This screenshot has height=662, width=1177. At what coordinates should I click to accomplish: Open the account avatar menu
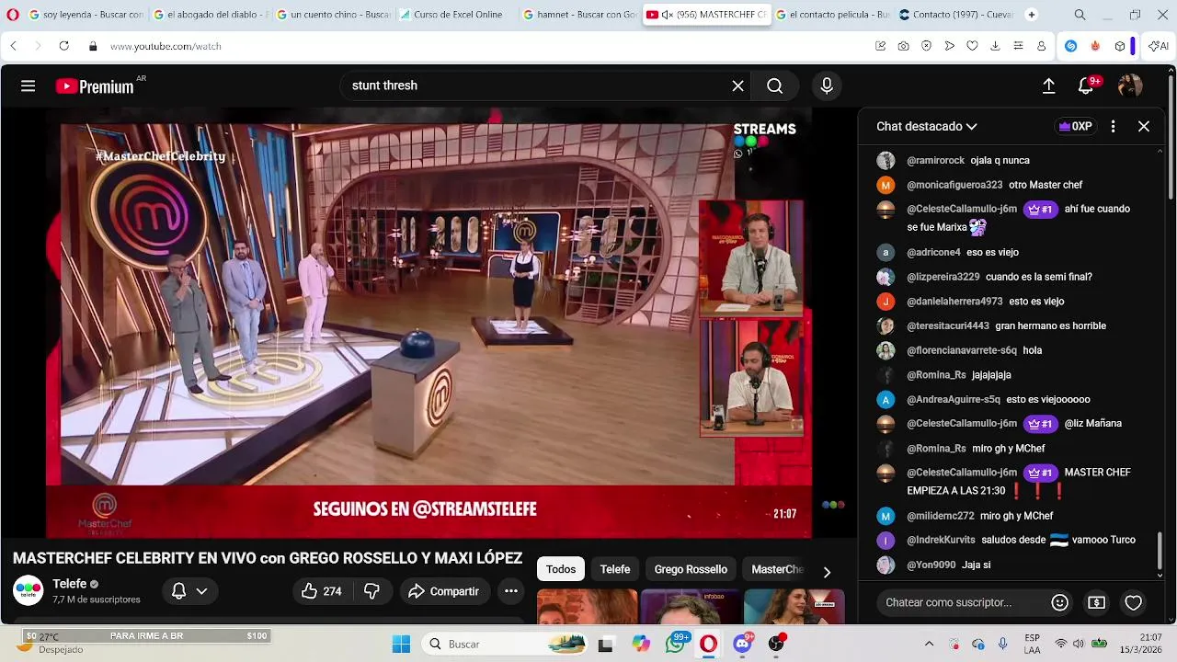[1130, 86]
